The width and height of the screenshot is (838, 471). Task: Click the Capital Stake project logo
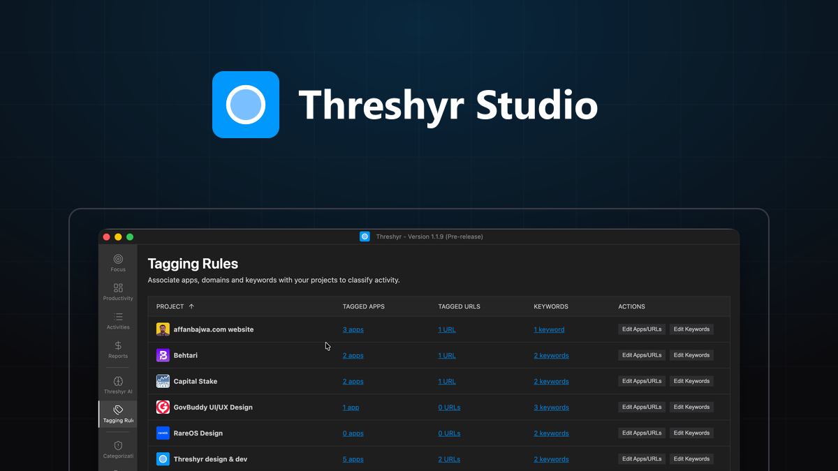(x=163, y=381)
